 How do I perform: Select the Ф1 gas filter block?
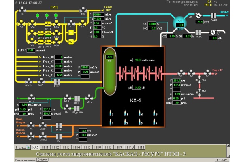pos(71,32)
